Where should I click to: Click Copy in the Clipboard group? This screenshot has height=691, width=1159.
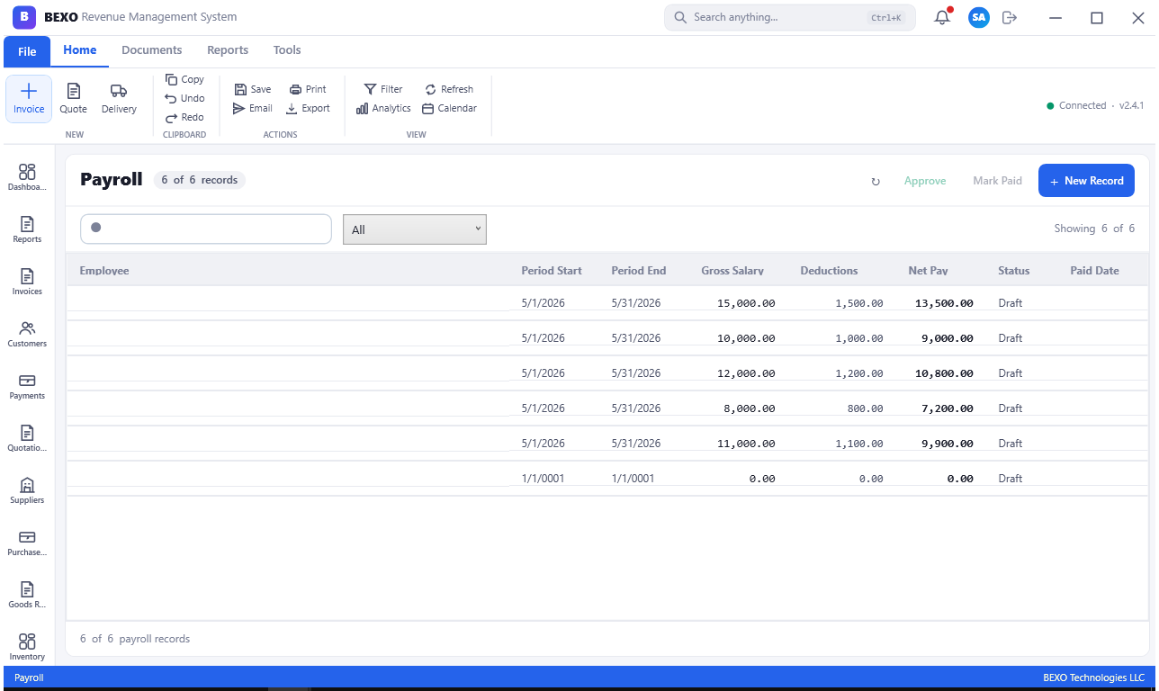(185, 79)
